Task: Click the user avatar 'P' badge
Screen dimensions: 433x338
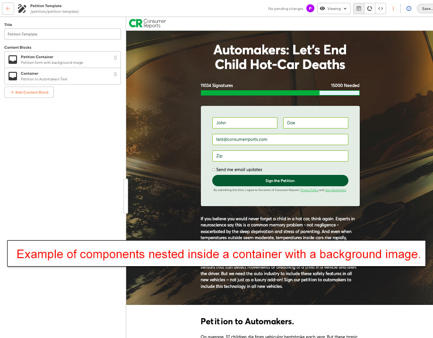Action: 310,9
